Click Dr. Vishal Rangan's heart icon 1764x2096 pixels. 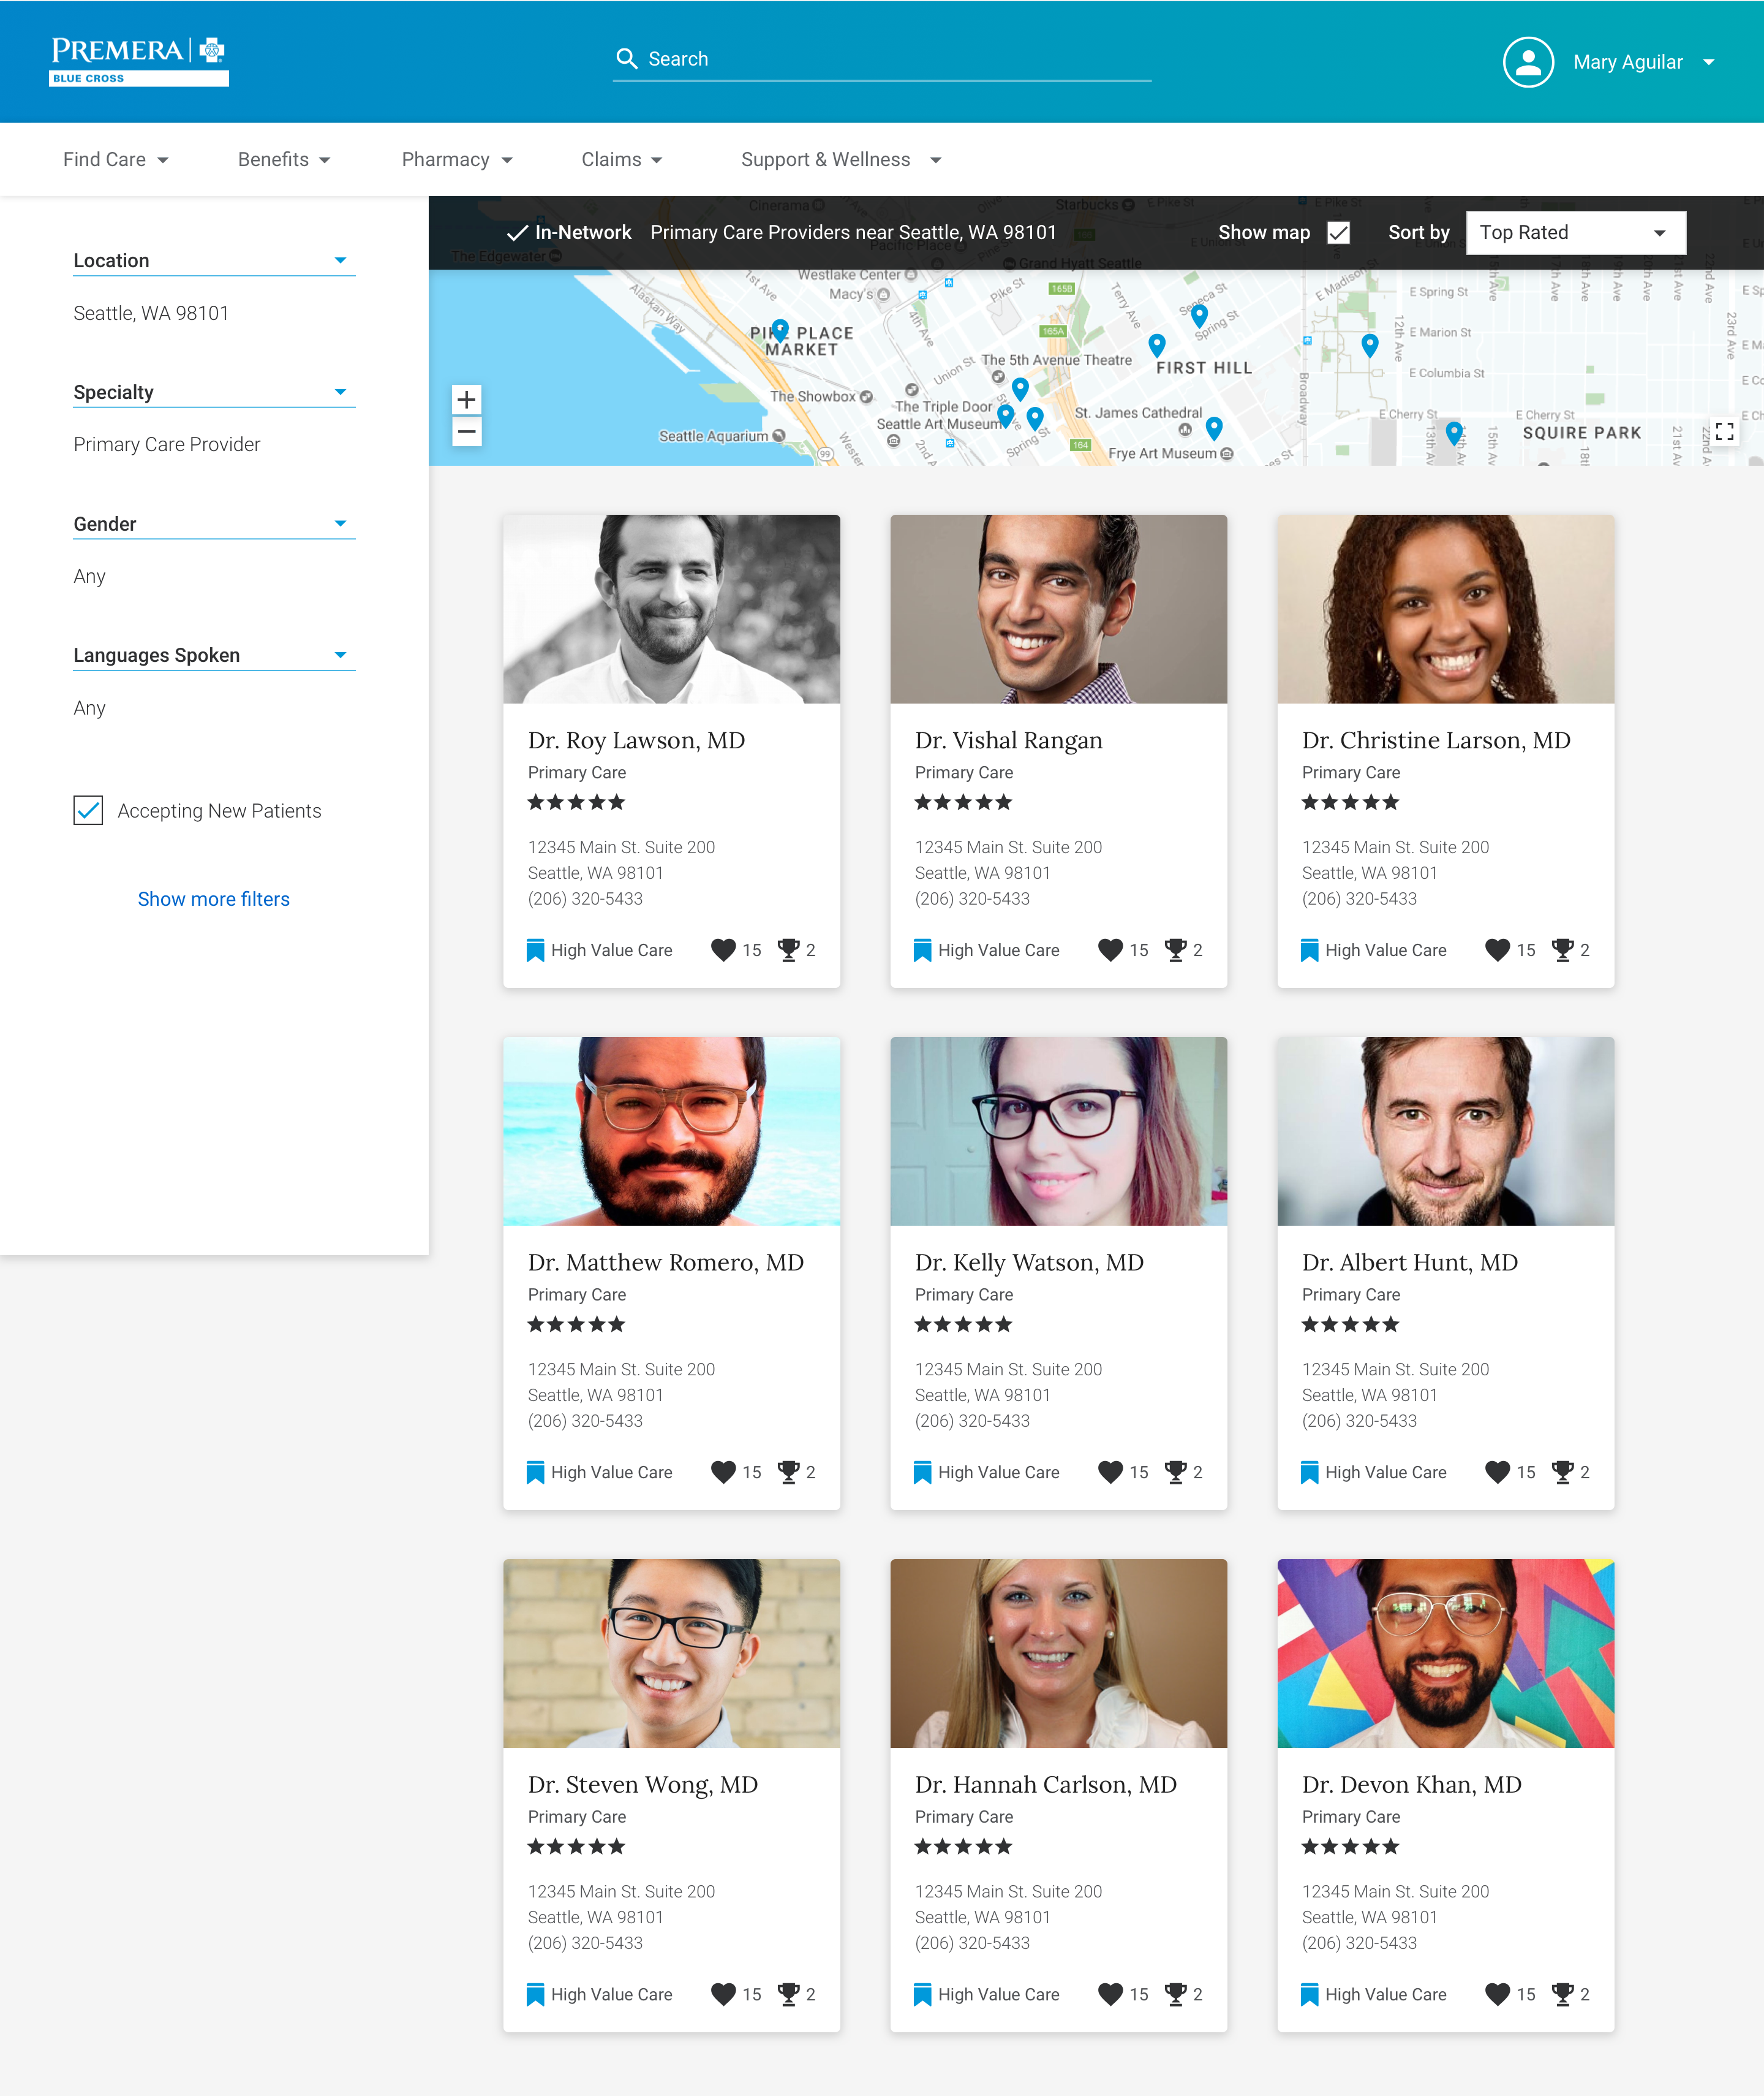coord(1110,949)
